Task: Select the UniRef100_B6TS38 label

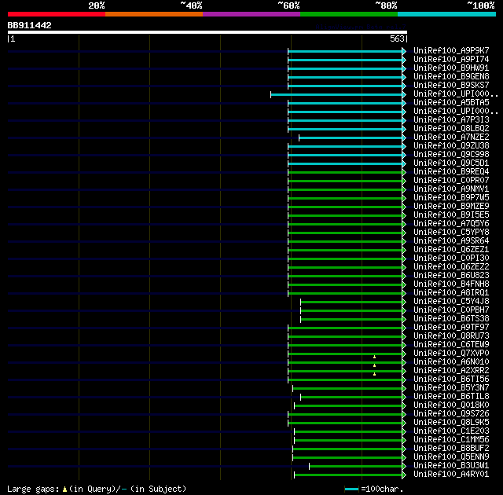Action: tap(451, 319)
